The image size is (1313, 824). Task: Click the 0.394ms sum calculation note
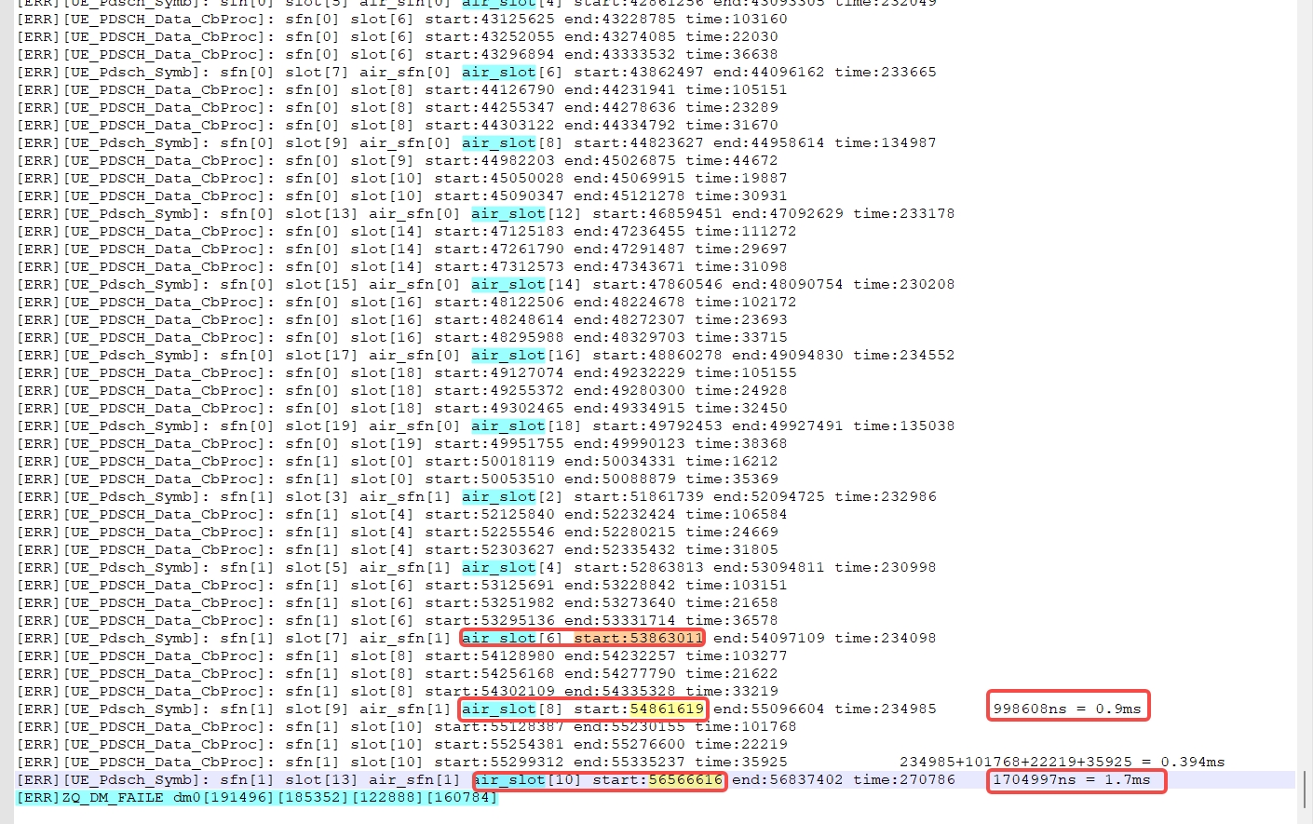(1062, 763)
